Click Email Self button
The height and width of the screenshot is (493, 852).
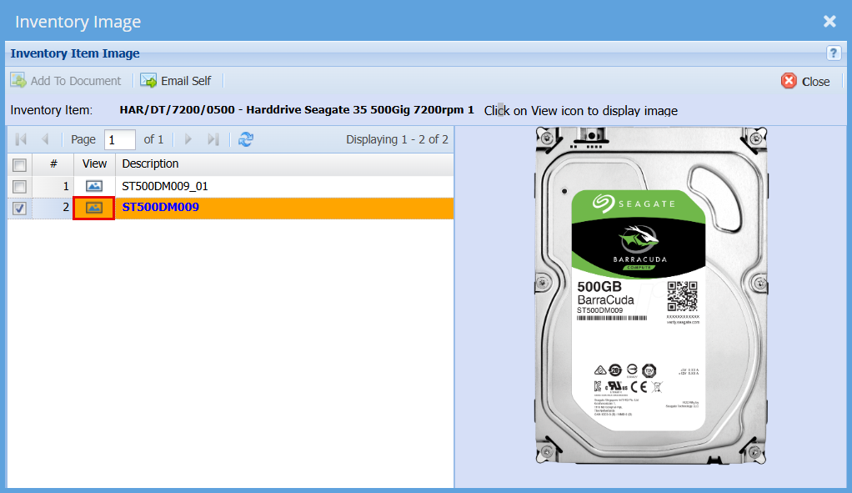pyautogui.click(x=176, y=81)
